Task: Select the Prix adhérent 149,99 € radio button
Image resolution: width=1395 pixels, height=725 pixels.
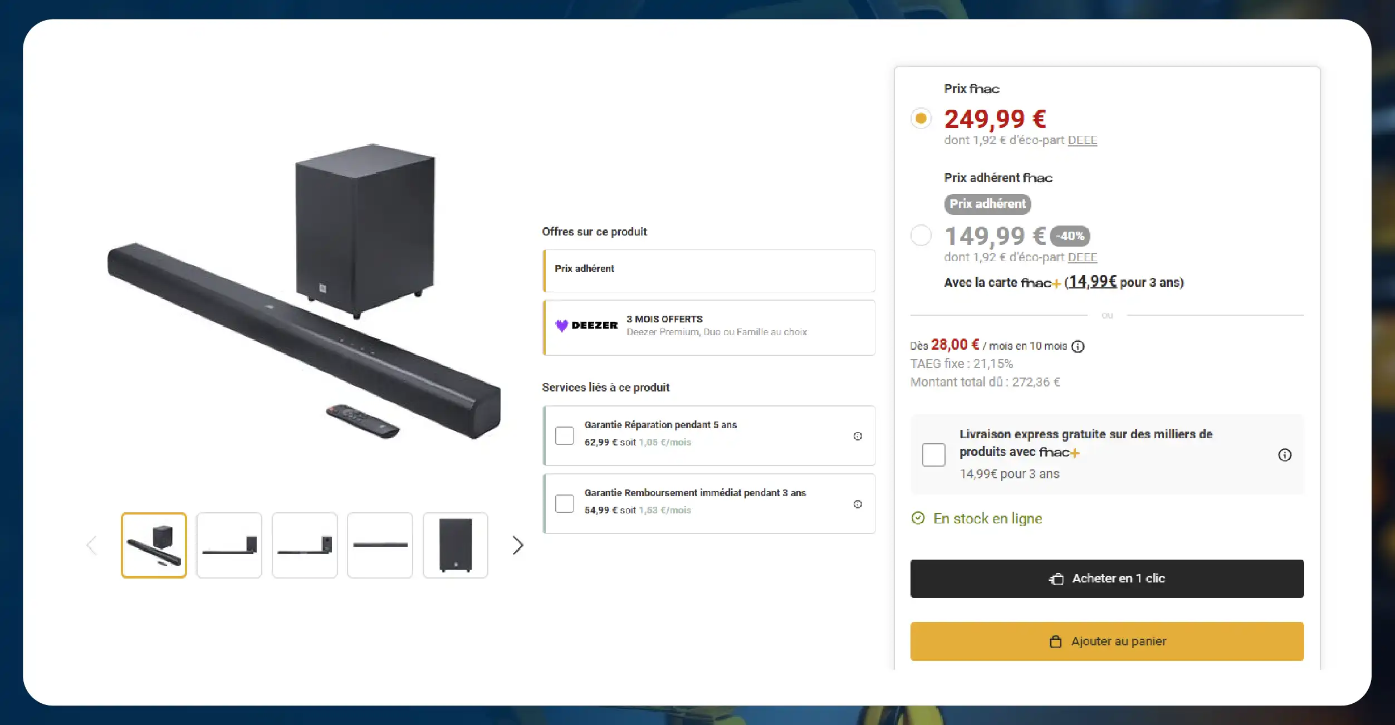Action: click(x=921, y=236)
